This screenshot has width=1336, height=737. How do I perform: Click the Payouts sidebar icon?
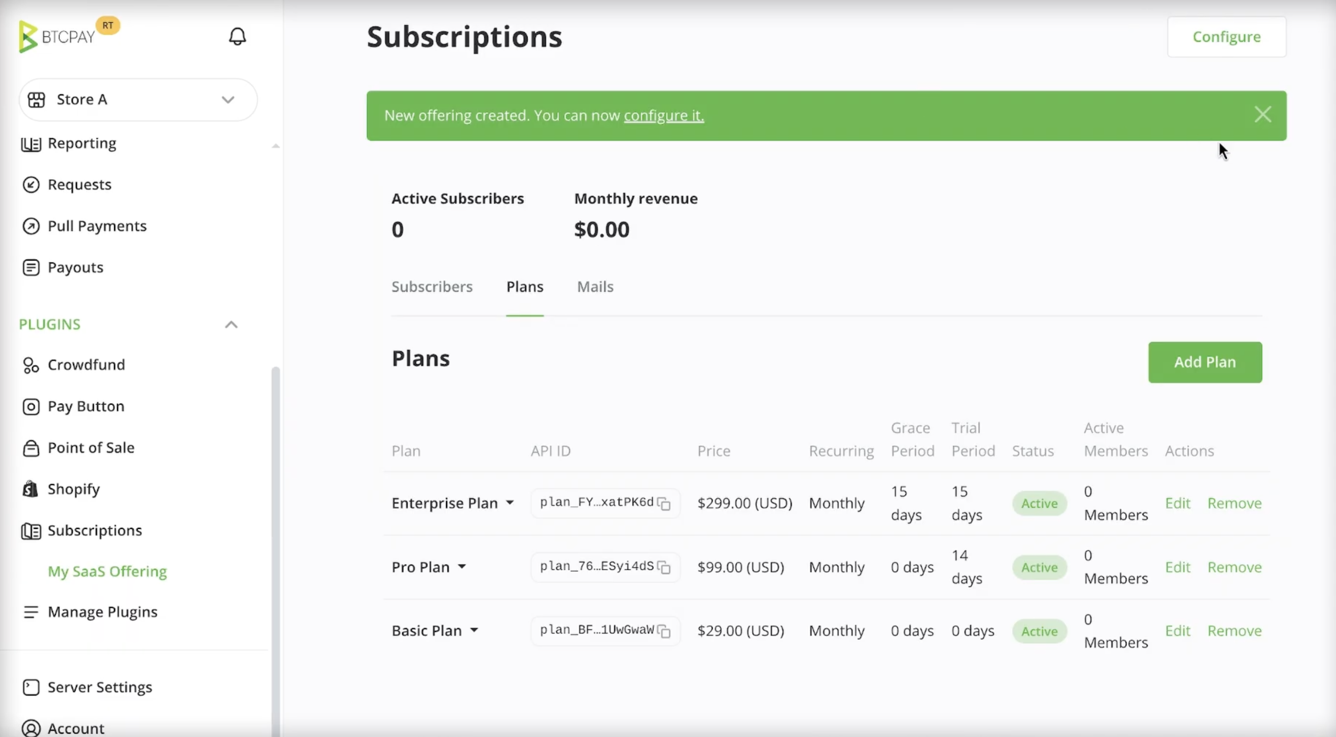31,267
